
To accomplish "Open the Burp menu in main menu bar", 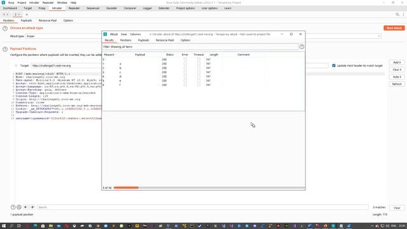I will point(11,3).
